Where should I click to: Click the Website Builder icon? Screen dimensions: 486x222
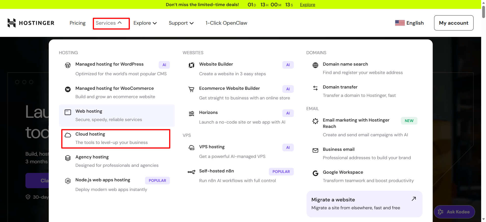click(191, 65)
